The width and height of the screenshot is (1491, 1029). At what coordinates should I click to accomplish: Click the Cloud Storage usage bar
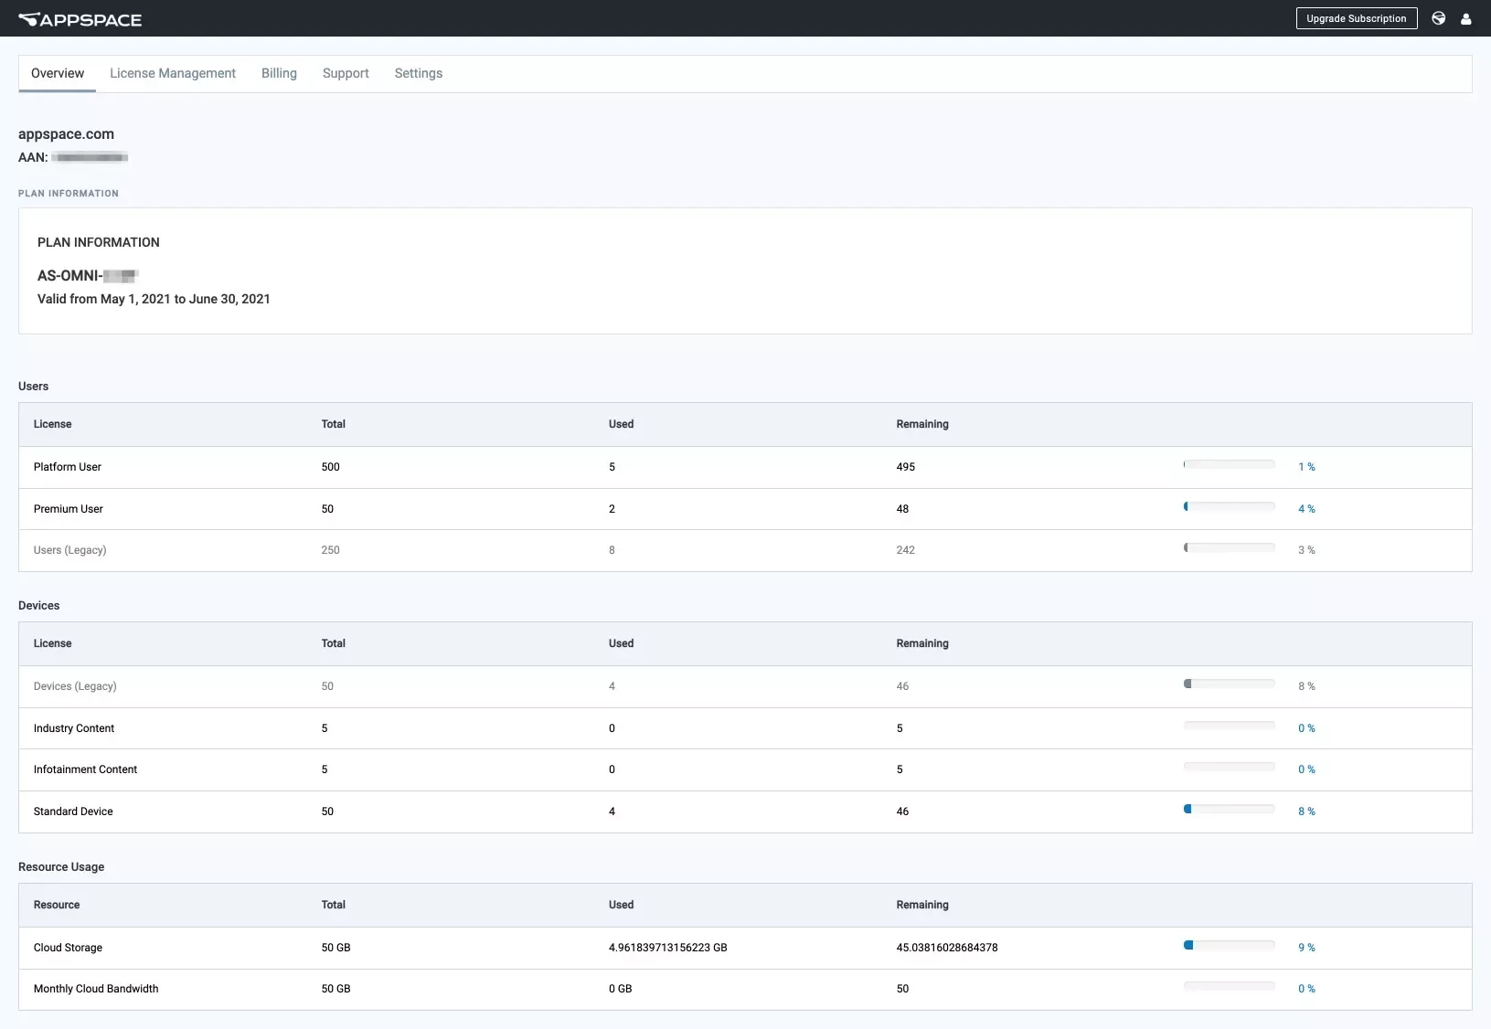(x=1230, y=945)
